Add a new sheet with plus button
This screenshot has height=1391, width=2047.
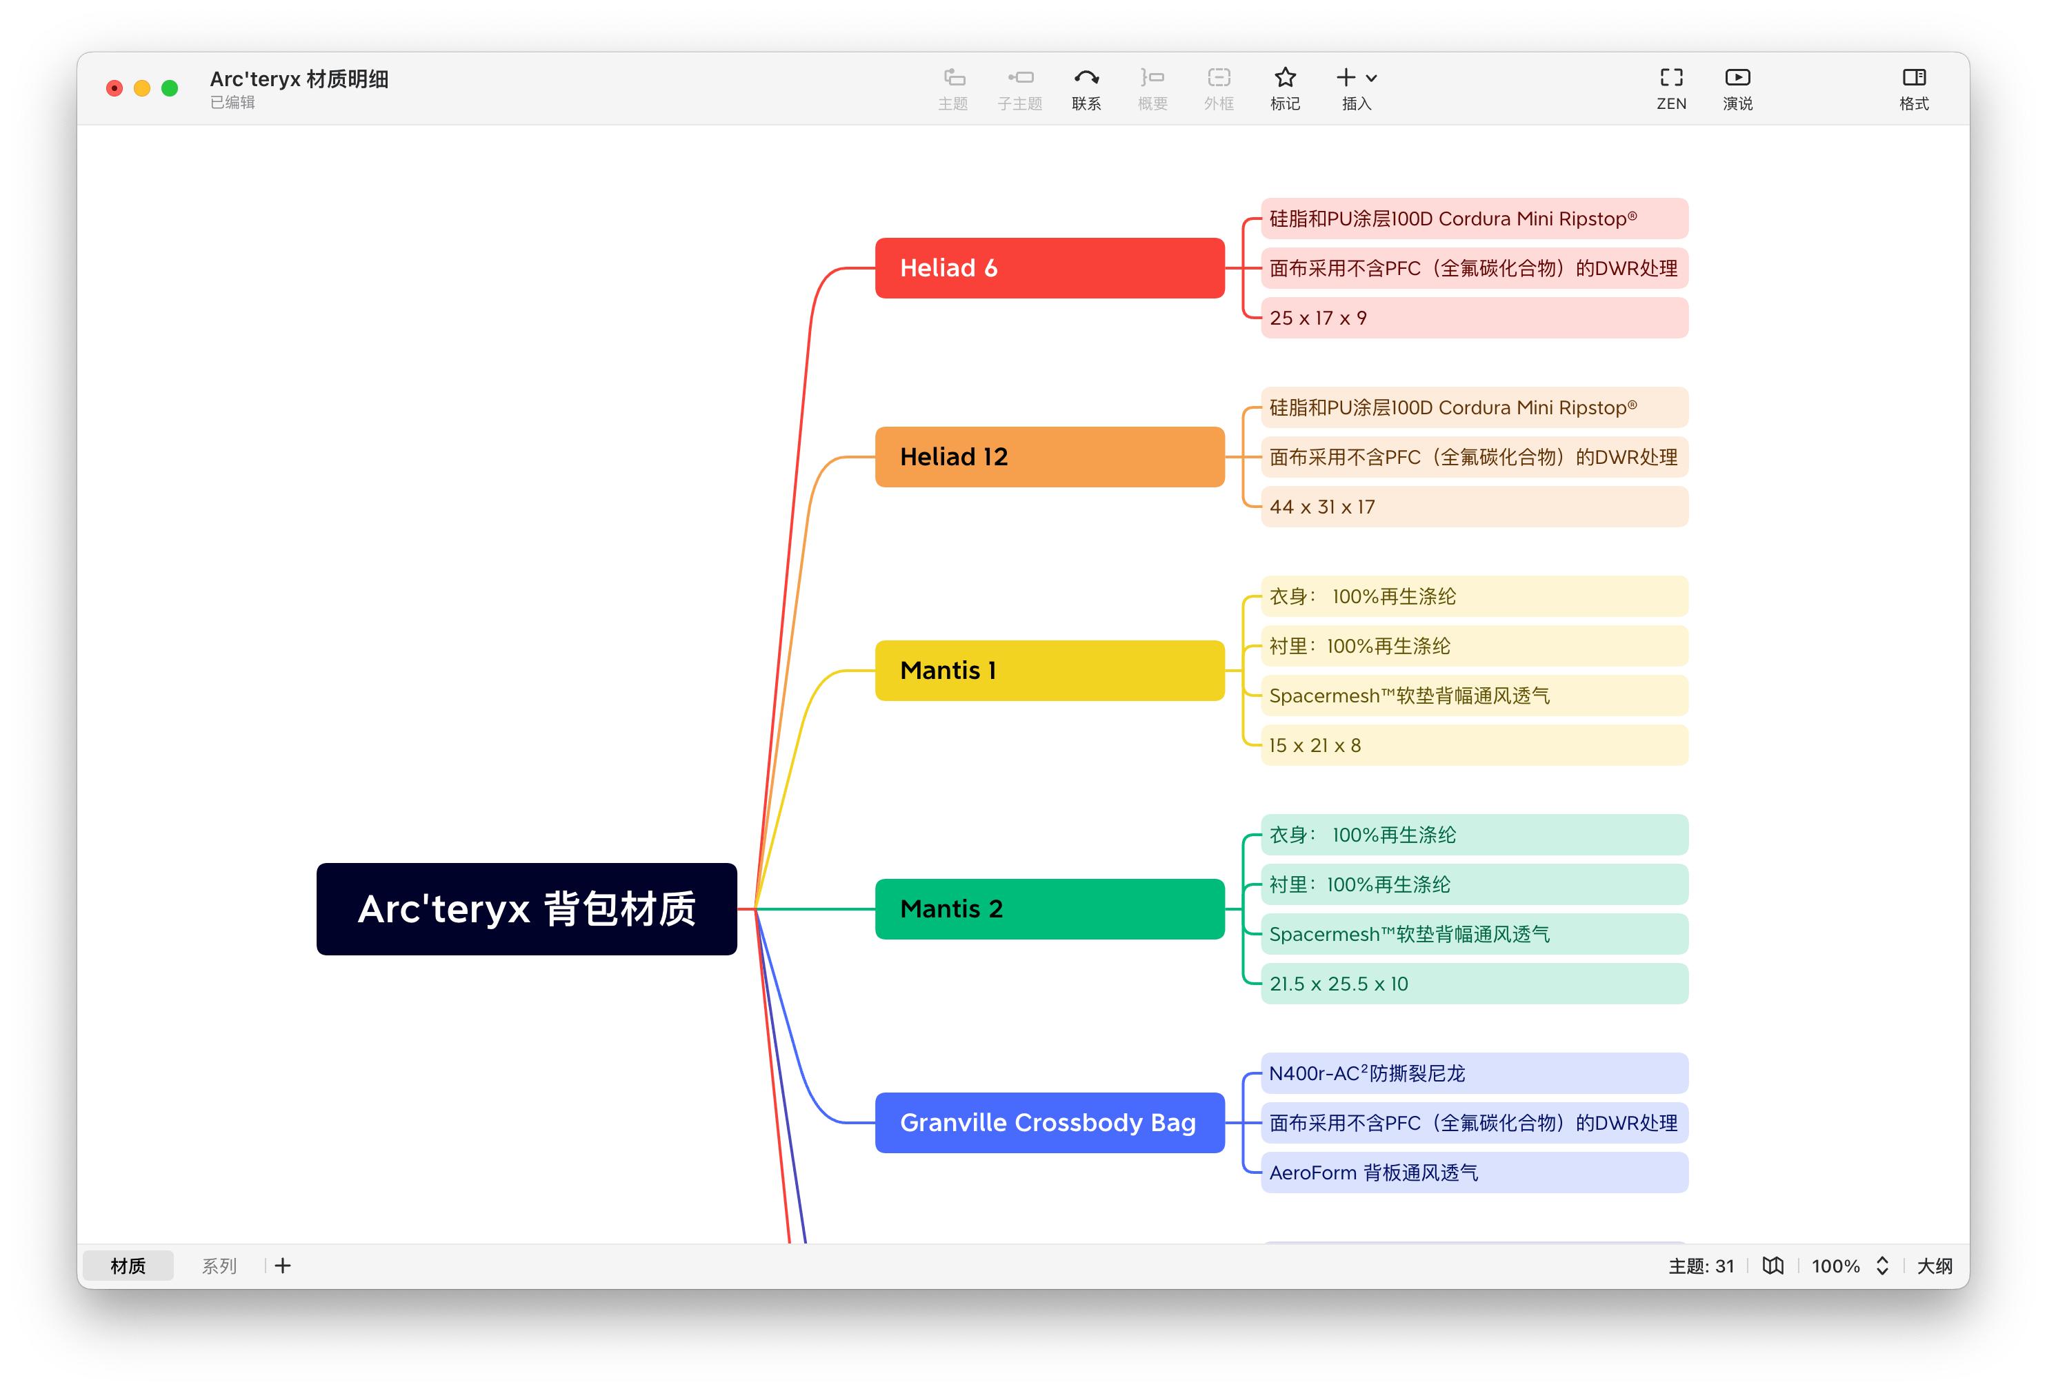pyautogui.click(x=283, y=1266)
